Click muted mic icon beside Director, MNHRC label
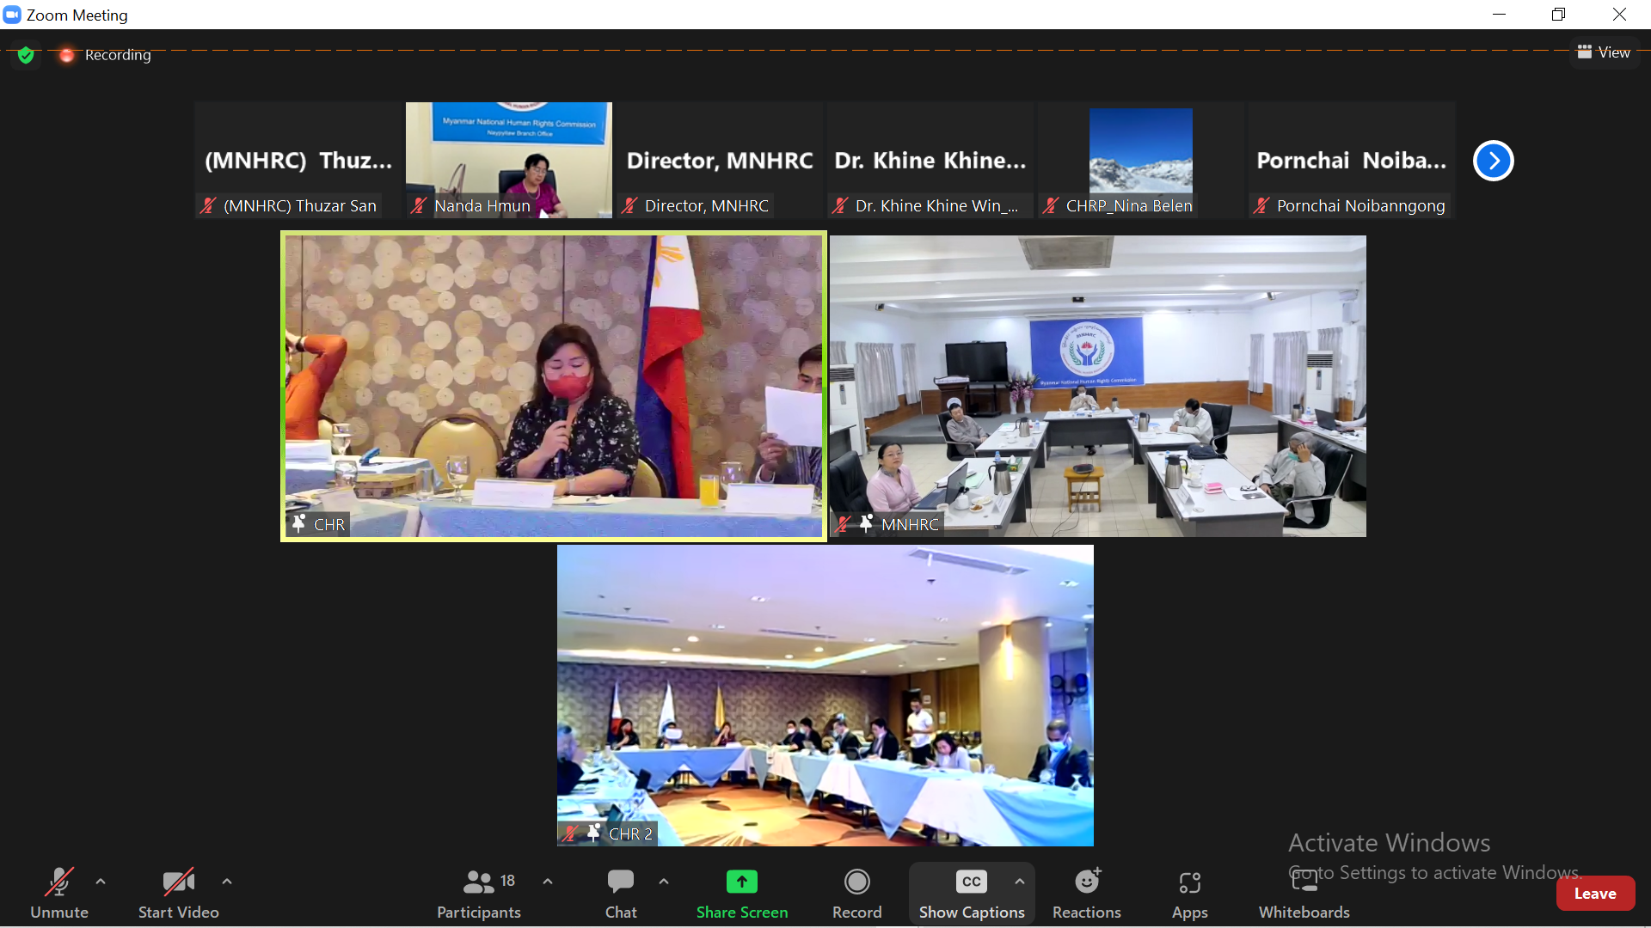Screen dimensions: 1651x928 (629, 205)
